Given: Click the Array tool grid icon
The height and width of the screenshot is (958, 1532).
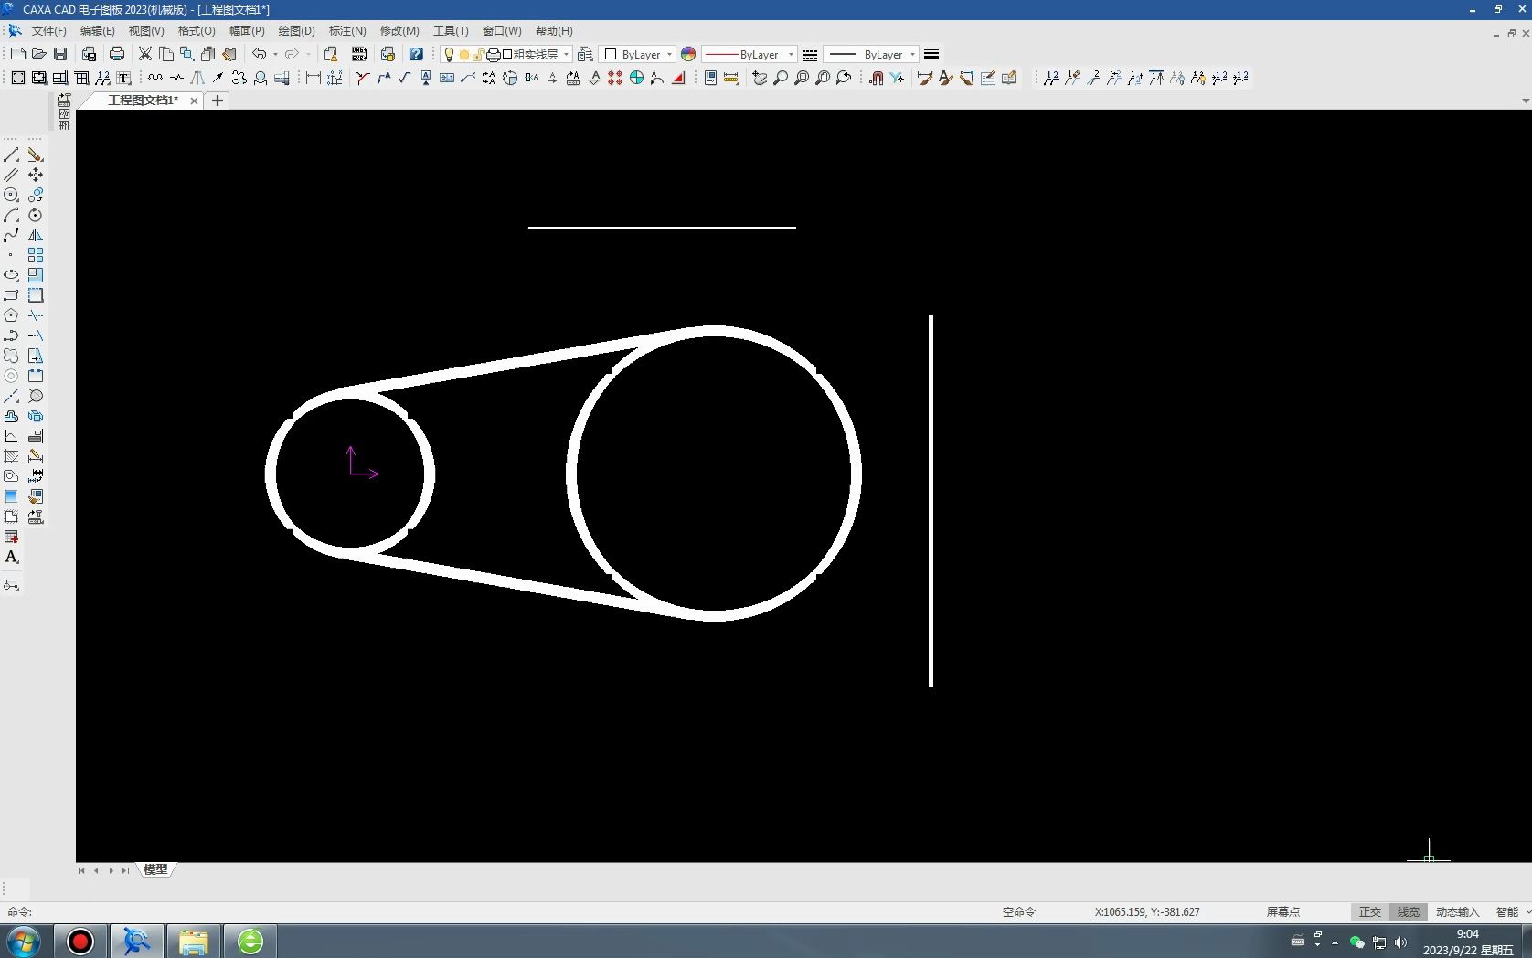Looking at the screenshot, I should coord(35,255).
